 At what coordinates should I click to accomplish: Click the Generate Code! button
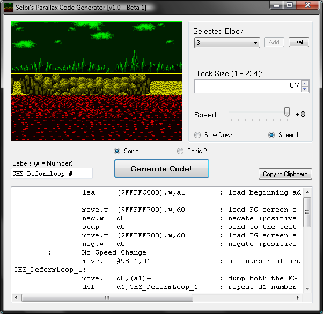tap(161, 169)
